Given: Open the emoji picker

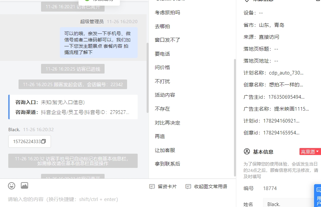Looking at the screenshot, I should pos(12,186).
